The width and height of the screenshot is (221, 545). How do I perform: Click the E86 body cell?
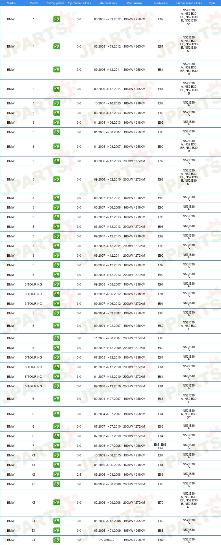pos(161,531)
